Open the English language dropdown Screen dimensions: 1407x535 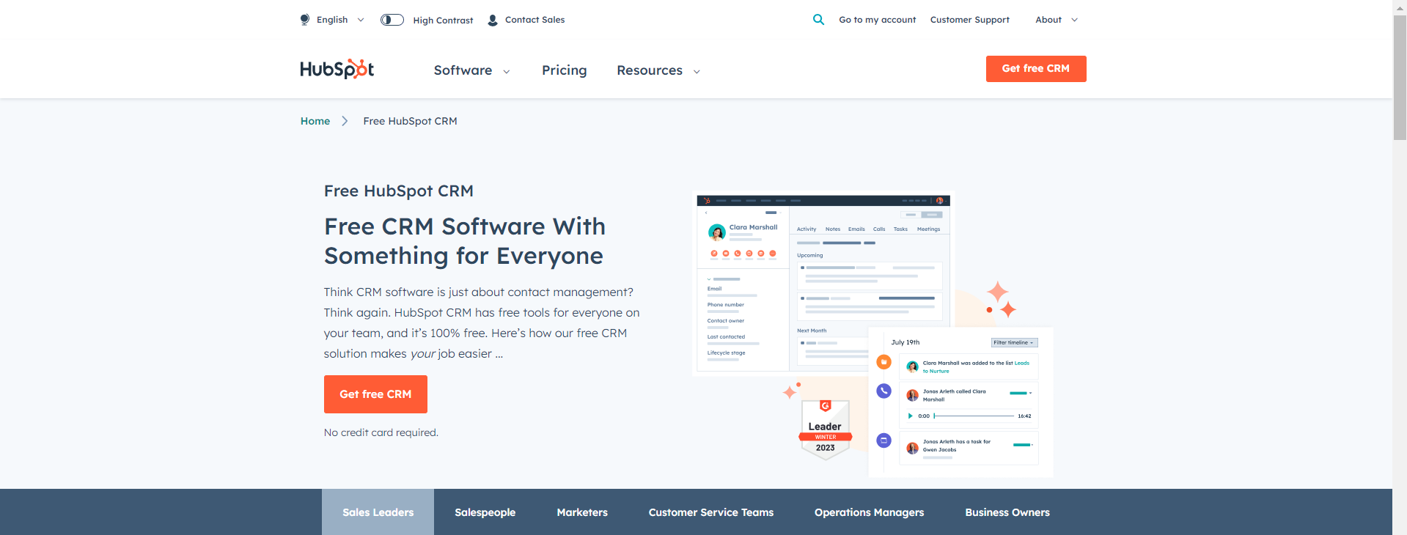point(340,20)
